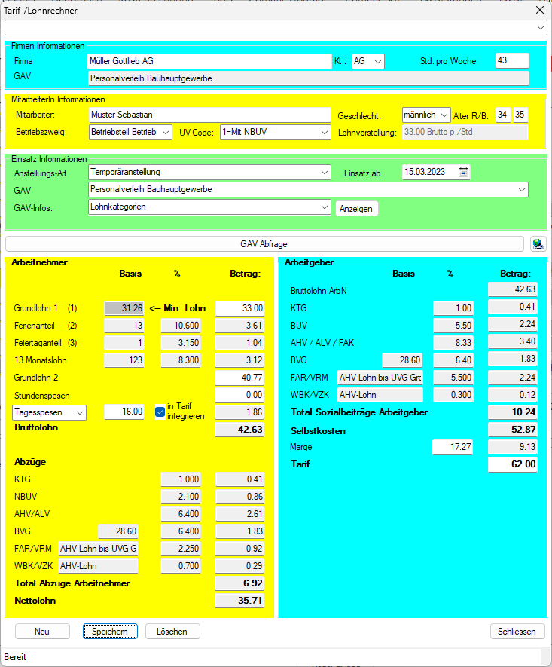552x667 pixels.
Task: Open the calendar picker for Einsatz ab
Action: click(463, 172)
